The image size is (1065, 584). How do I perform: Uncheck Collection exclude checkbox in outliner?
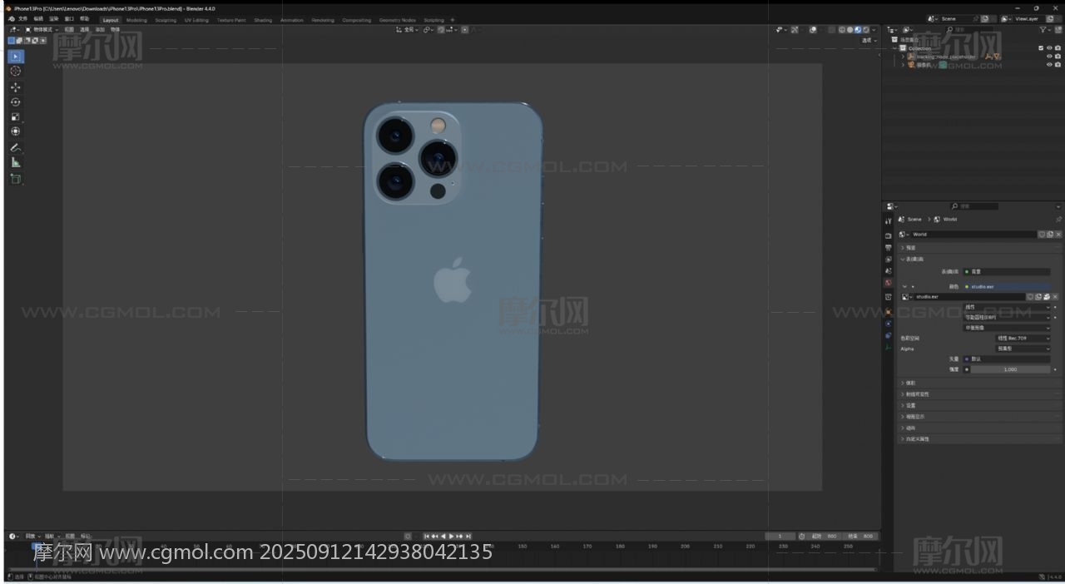coord(1041,48)
